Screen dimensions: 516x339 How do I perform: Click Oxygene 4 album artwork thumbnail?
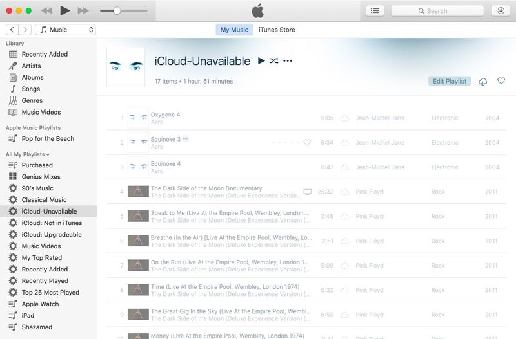(138, 118)
